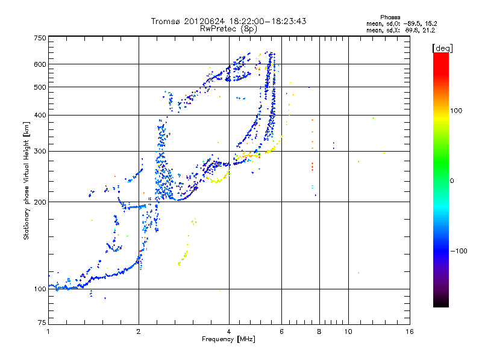Click the y-axis tick label '600'
482x361 pixels.
(40, 64)
